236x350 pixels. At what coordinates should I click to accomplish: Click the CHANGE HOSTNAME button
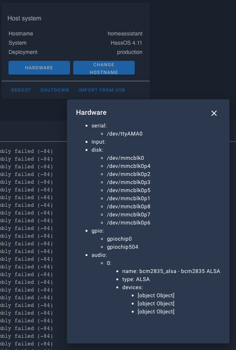click(x=104, y=68)
